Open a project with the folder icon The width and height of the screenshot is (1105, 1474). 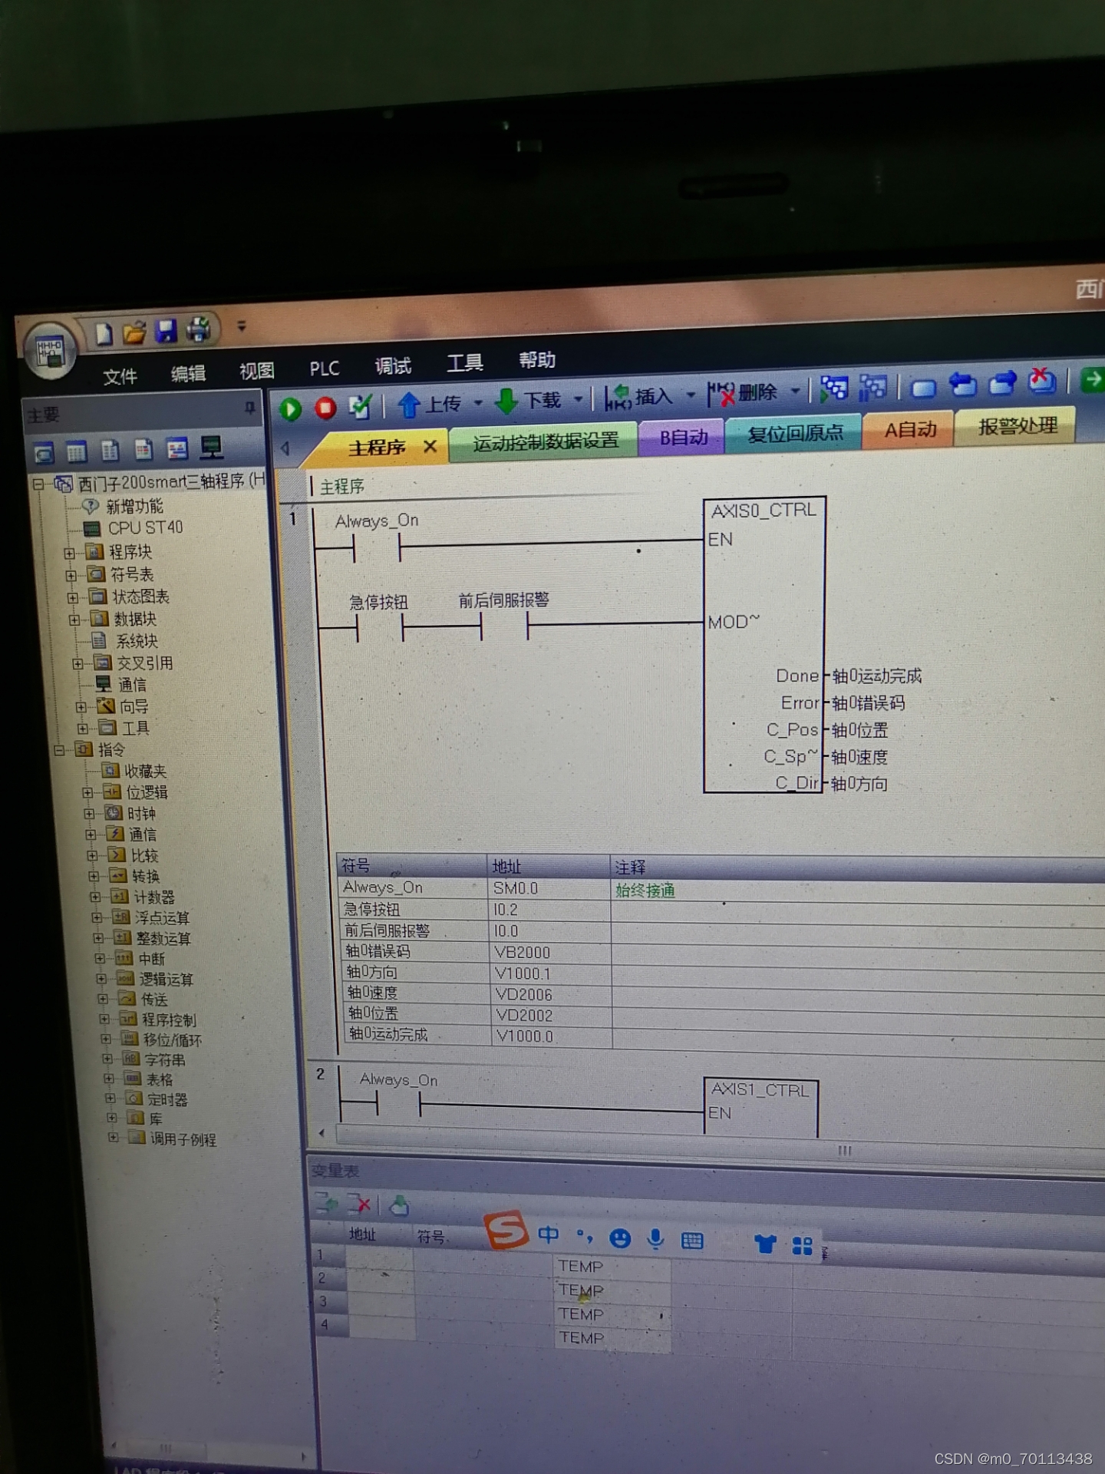pos(134,332)
